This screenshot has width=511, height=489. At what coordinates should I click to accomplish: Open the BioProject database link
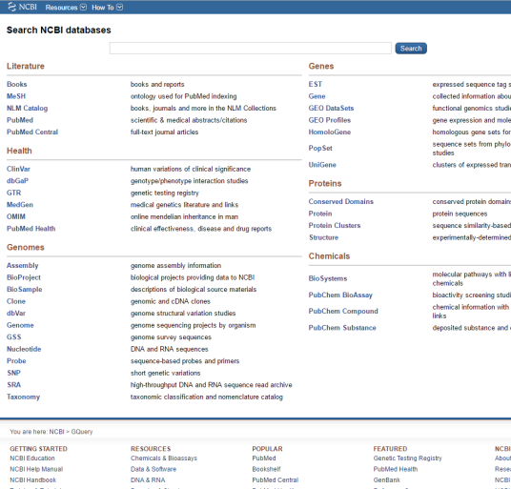pos(24,277)
